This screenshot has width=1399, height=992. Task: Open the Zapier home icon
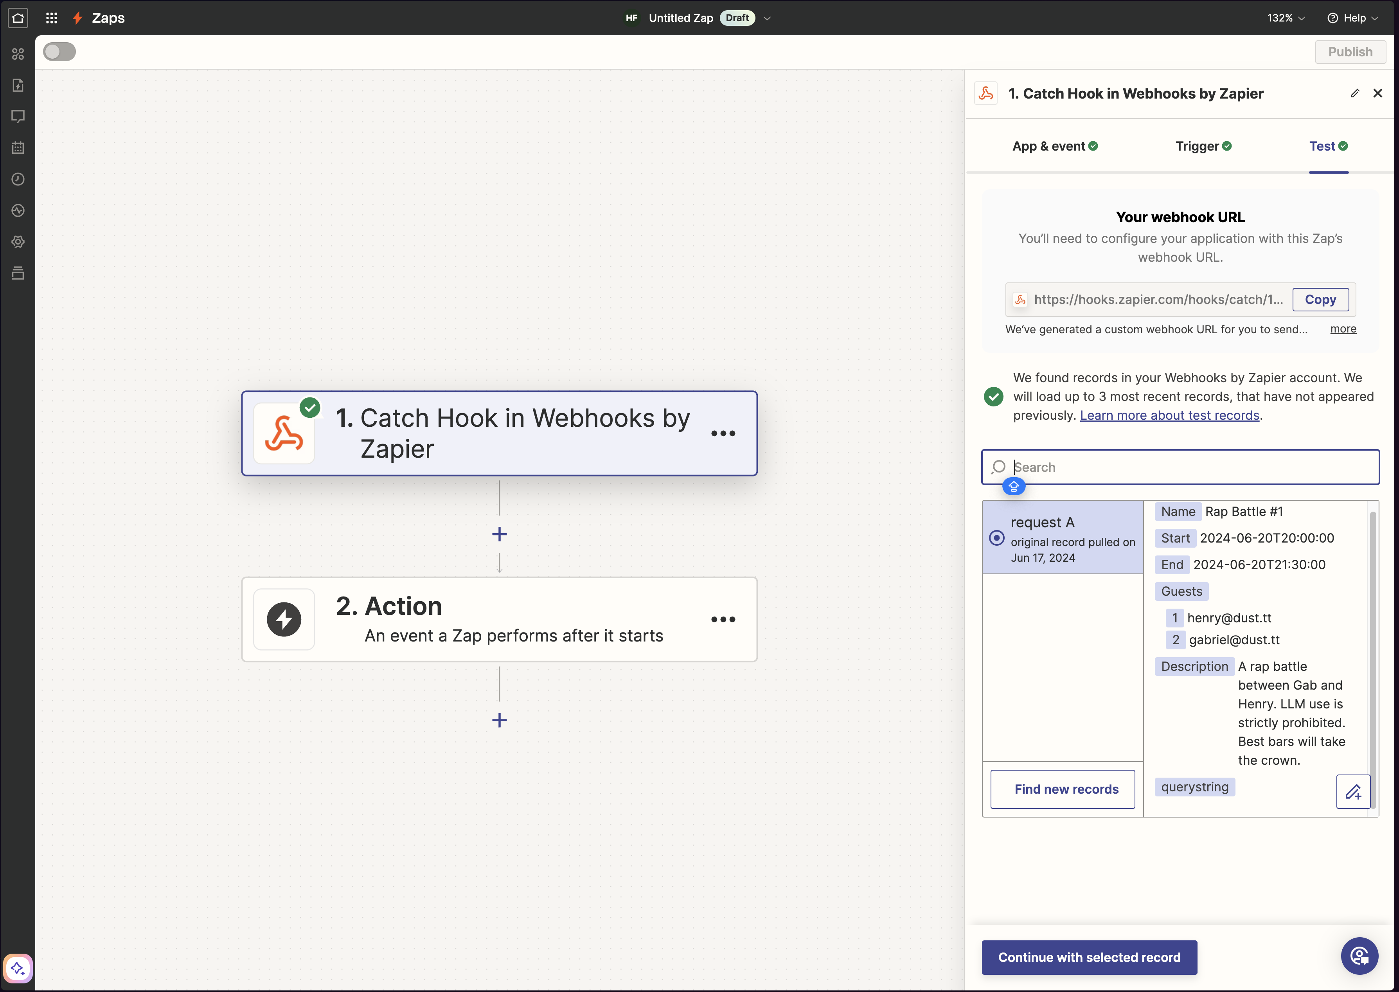click(18, 18)
